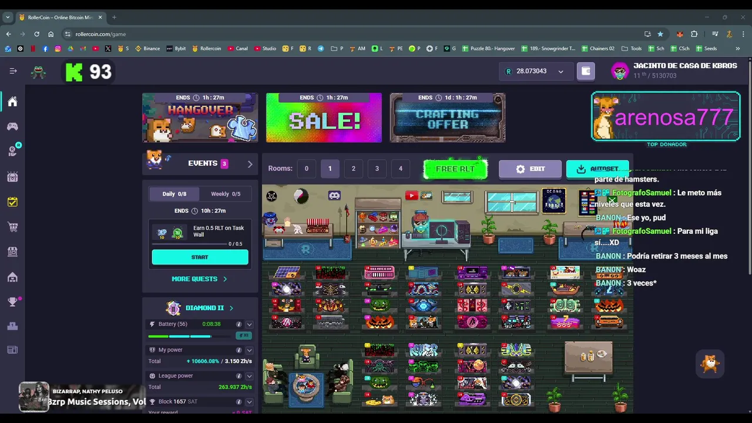Expand the My power section
This screenshot has height=423, width=752.
[x=249, y=350]
